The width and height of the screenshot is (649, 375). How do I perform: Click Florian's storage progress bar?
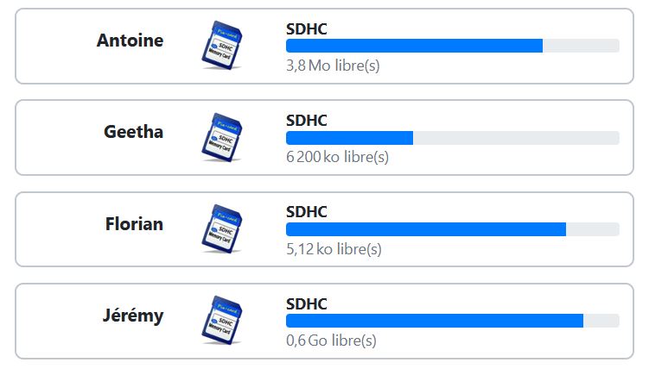pos(452,229)
